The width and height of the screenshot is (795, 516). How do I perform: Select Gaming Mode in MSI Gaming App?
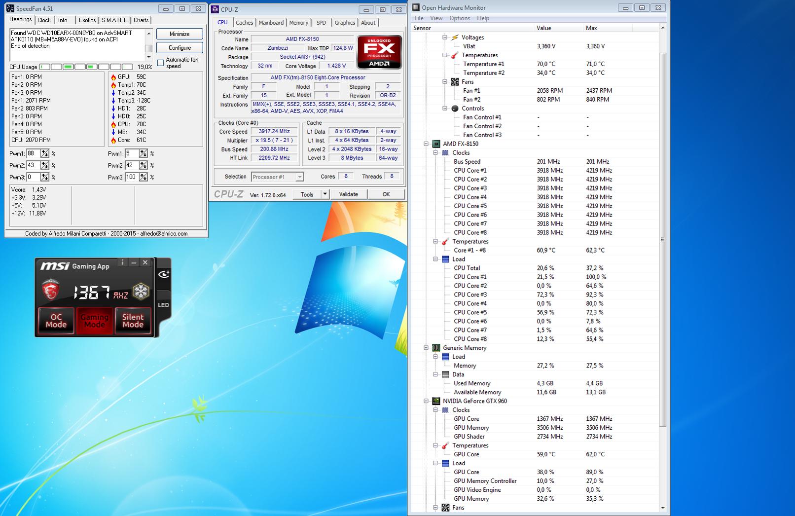click(94, 321)
